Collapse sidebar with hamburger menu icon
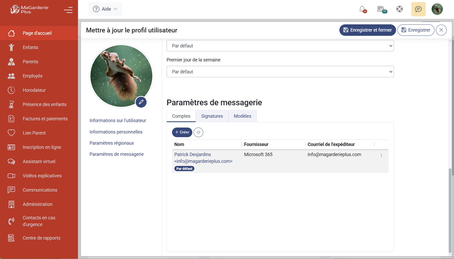This screenshot has width=454, height=259. [x=68, y=10]
